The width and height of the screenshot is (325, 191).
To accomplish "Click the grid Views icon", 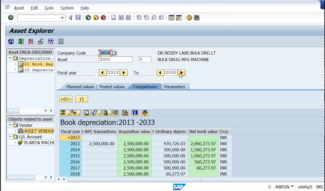I will tap(95, 113).
